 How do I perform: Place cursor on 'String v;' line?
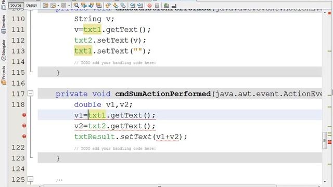(94, 19)
